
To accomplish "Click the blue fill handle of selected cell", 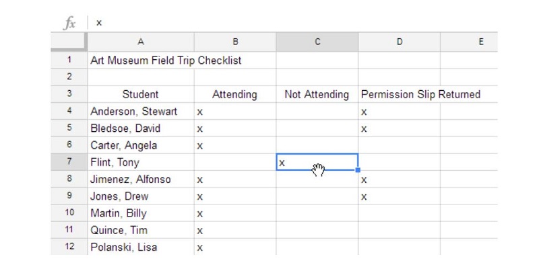I will (358, 170).
